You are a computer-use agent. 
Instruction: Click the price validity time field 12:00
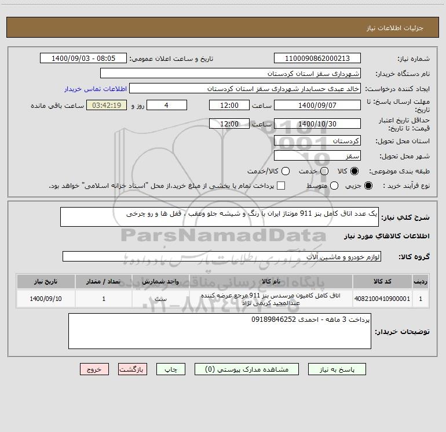(229, 124)
